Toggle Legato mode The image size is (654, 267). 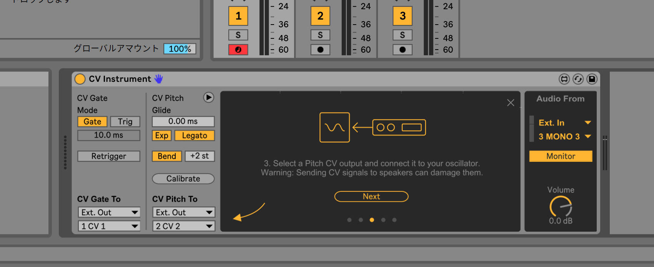click(195, 136)
